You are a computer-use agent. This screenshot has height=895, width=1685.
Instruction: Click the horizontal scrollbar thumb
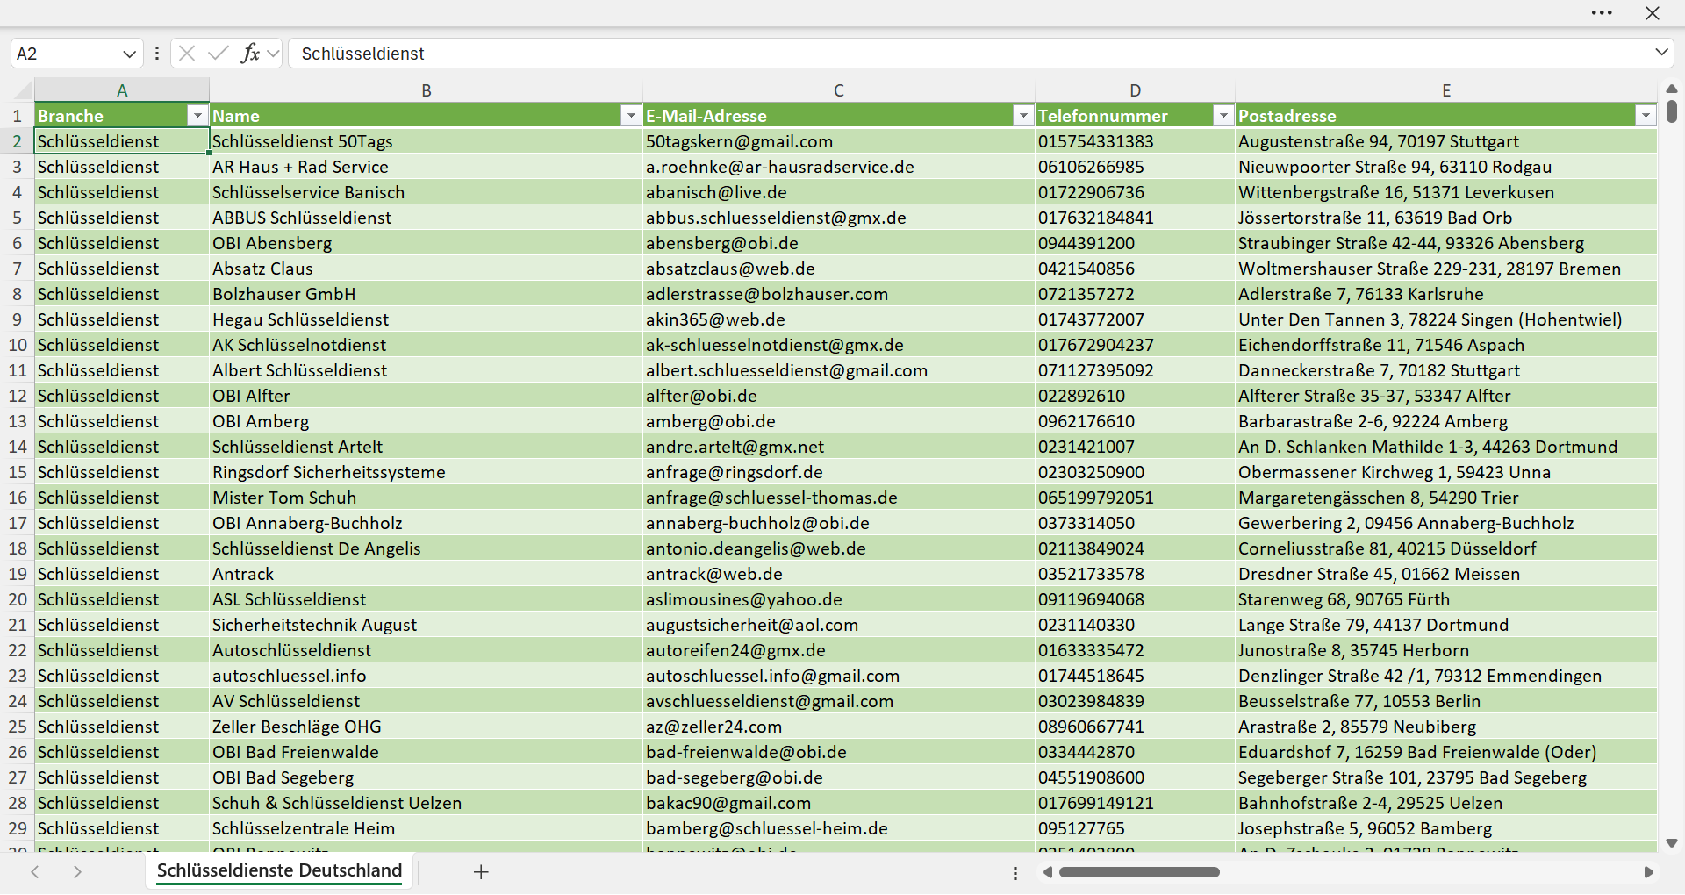coord(1139,872)
